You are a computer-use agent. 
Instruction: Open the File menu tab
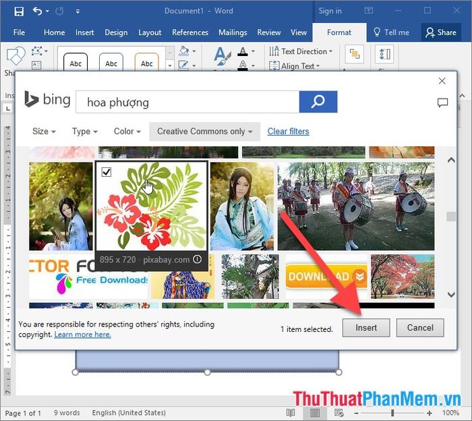[19, 32]
